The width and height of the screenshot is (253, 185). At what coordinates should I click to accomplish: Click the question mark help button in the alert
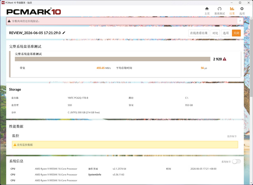(240, 21)
